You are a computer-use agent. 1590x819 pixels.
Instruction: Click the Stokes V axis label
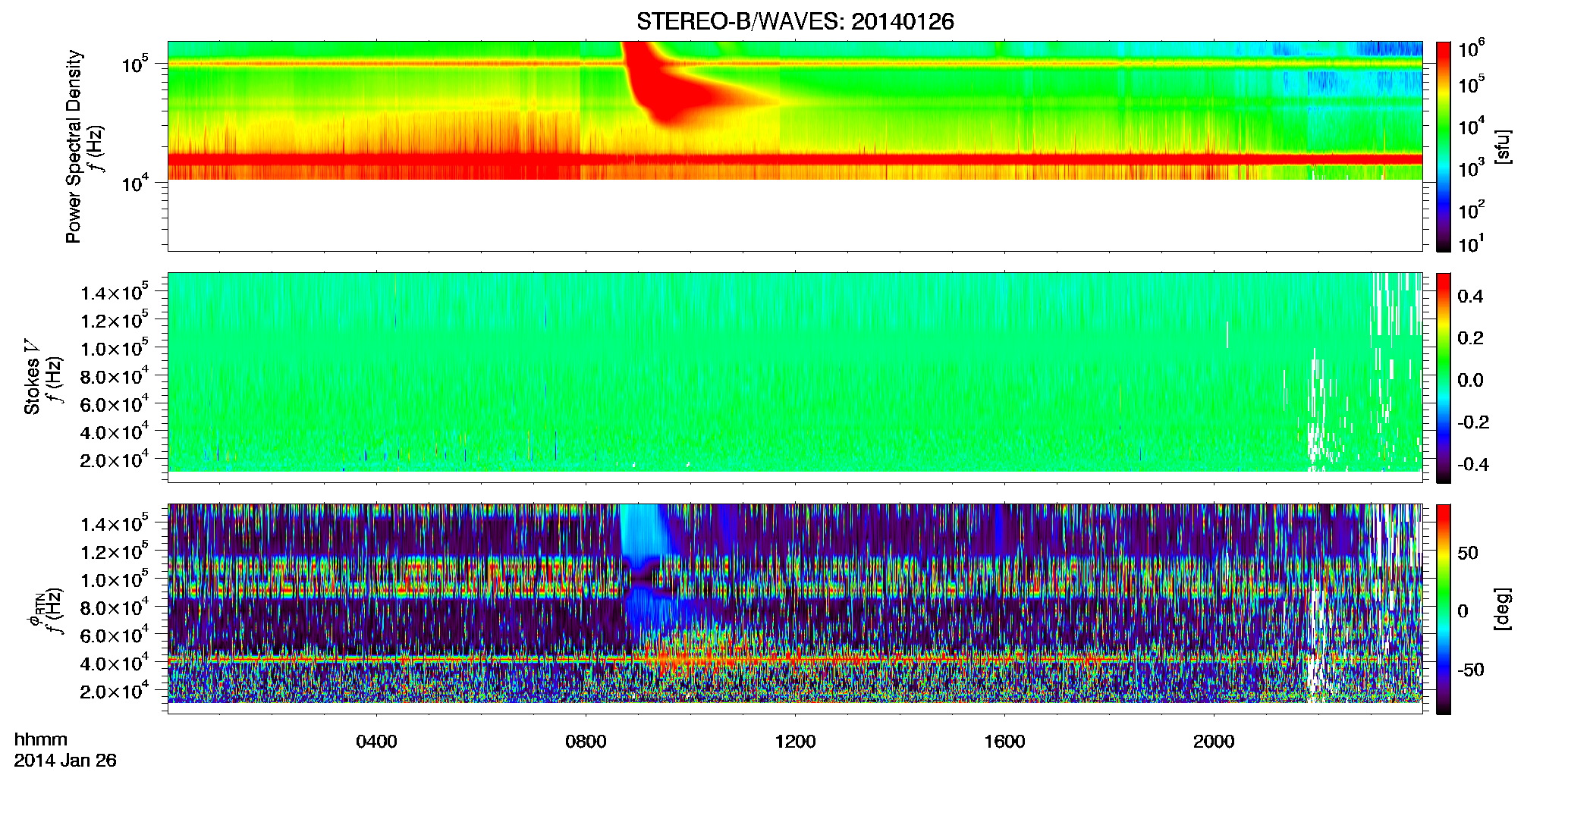point(32,377)
